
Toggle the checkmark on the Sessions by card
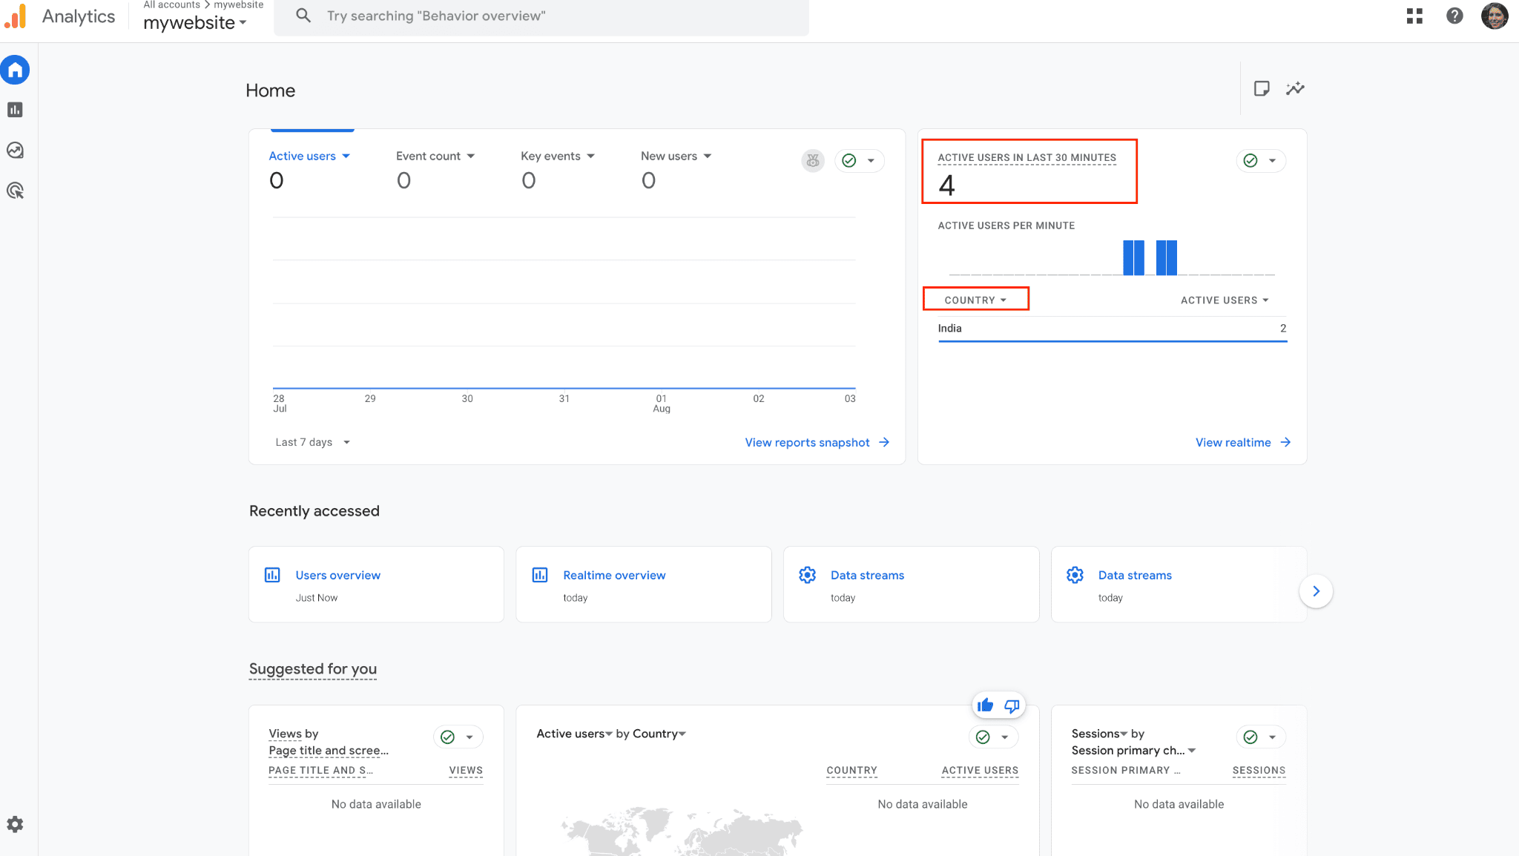pyautogui.click(x=1251, y=737)
